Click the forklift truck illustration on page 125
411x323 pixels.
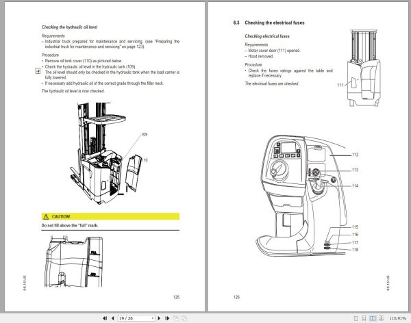tap(108, 153)
